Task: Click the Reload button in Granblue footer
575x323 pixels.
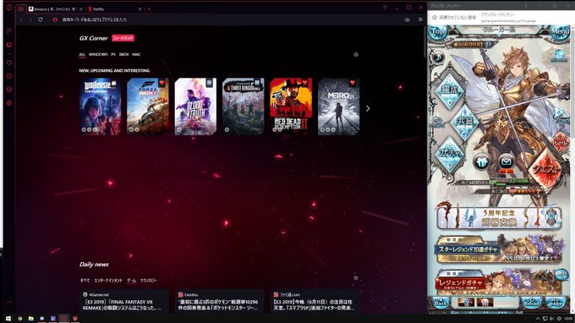Action: coord(531,303)
